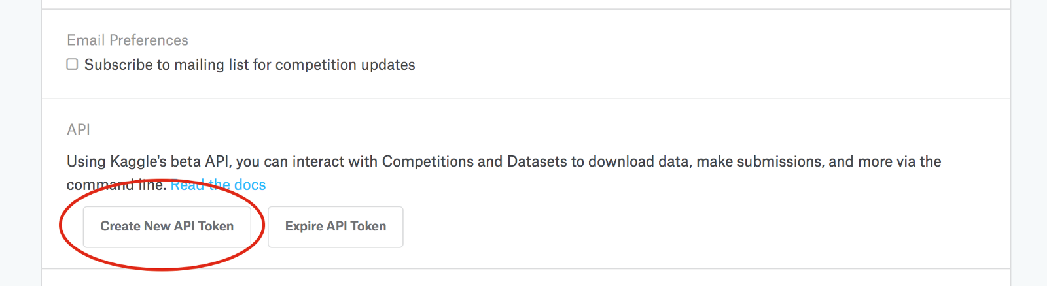This screenshot has width=1047, height=286.
Task: Click the API section heading
Action: [79, 130]
